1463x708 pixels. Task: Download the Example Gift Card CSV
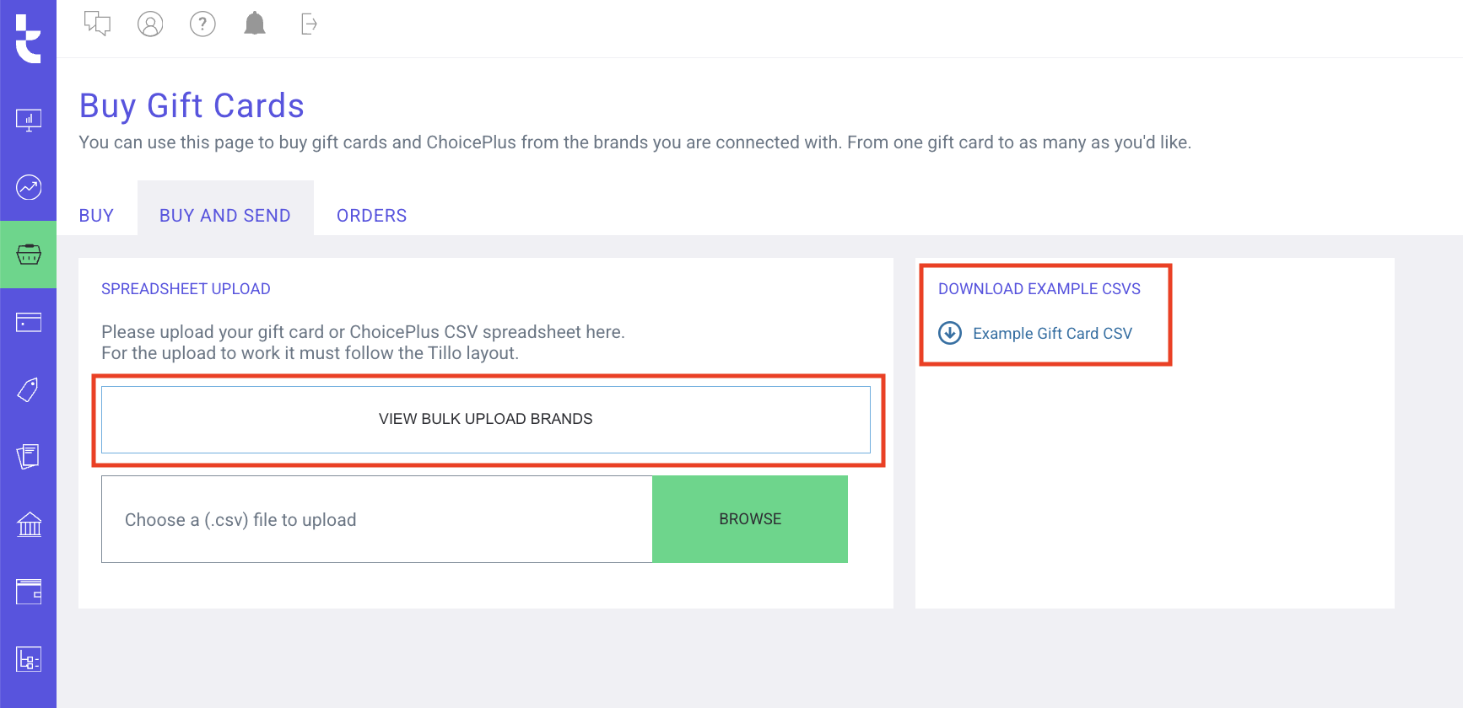[x=1051, y=334]
